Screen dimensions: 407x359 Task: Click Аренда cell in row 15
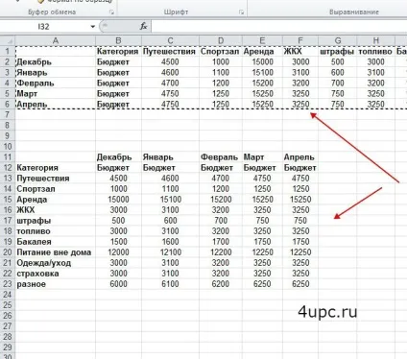point(56,200)
